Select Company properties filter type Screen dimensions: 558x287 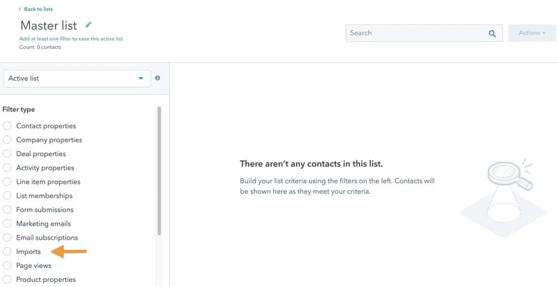pyautogui.click(x=7, y=140)
